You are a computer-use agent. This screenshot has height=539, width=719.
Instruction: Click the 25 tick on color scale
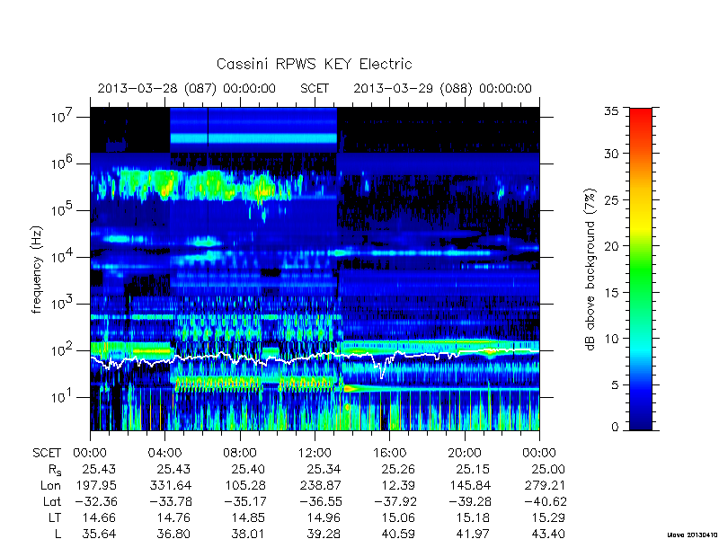(x=611, y=199)
